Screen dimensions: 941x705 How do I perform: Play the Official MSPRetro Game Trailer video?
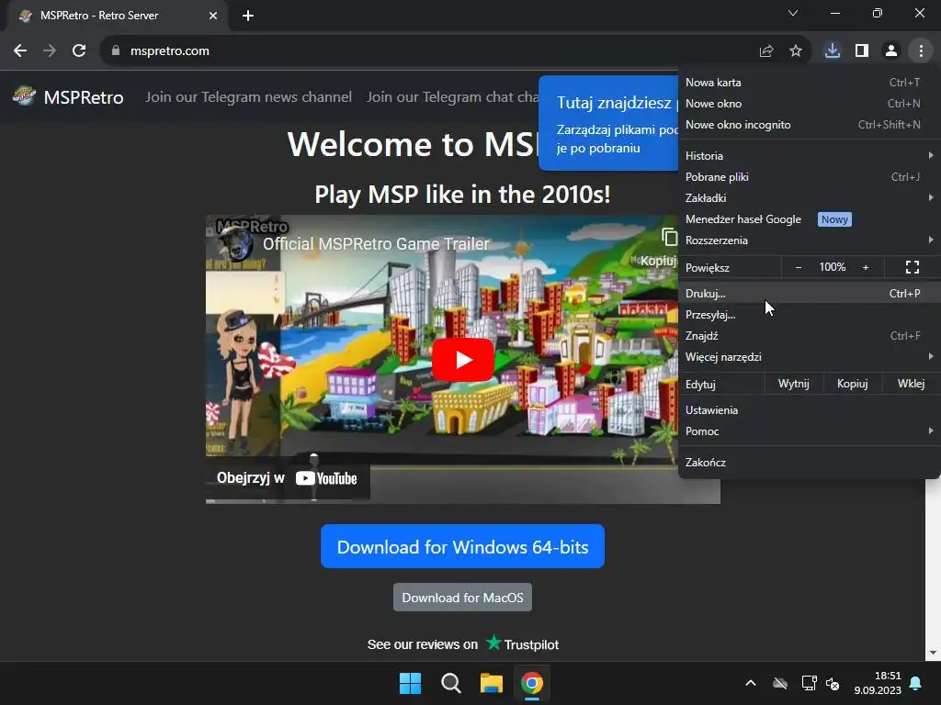tap(463, 360)
